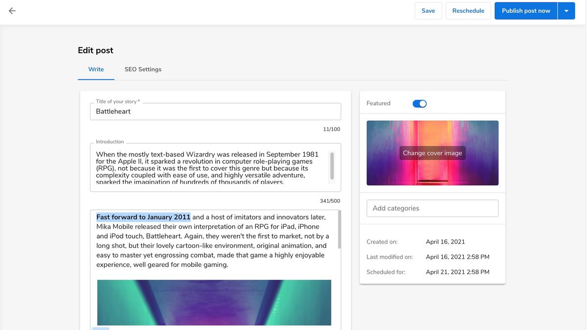The width and height of the screenshot is (587, 330).
Task: Select the Write tab
Action: click(96, 69)
